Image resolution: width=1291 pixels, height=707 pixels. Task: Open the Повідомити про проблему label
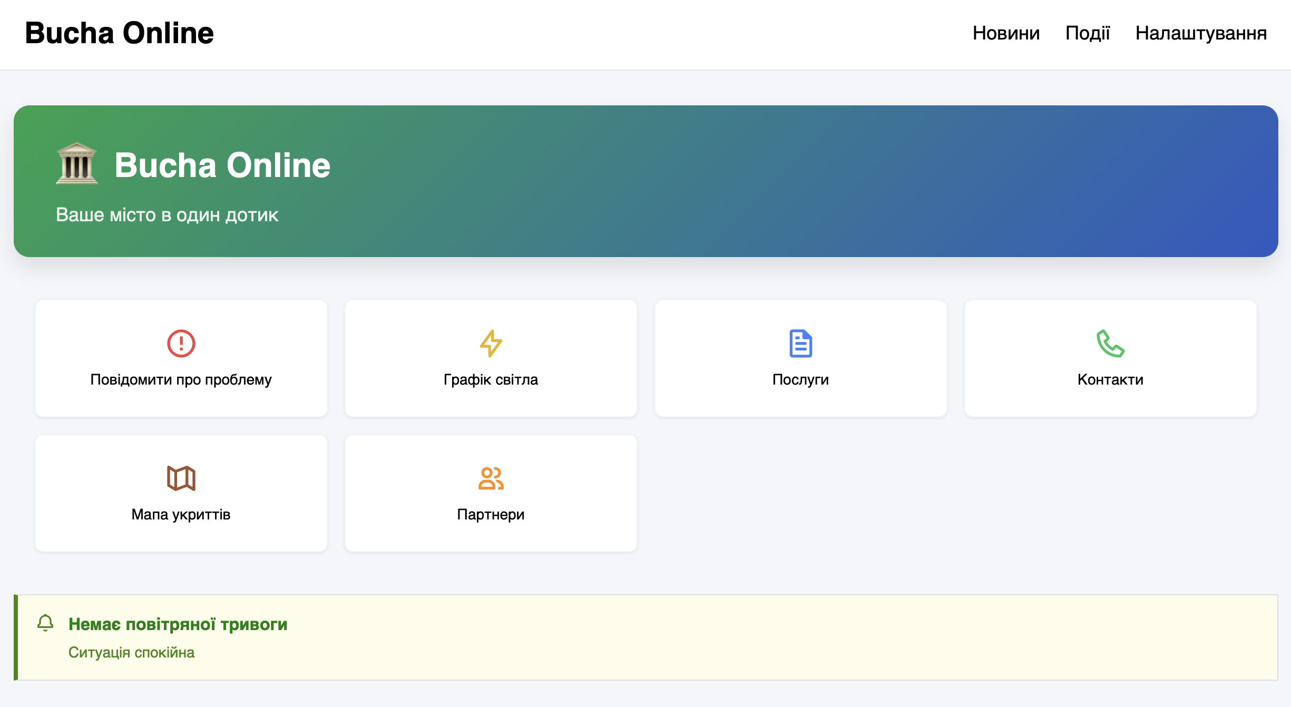[x=181, y=380]
